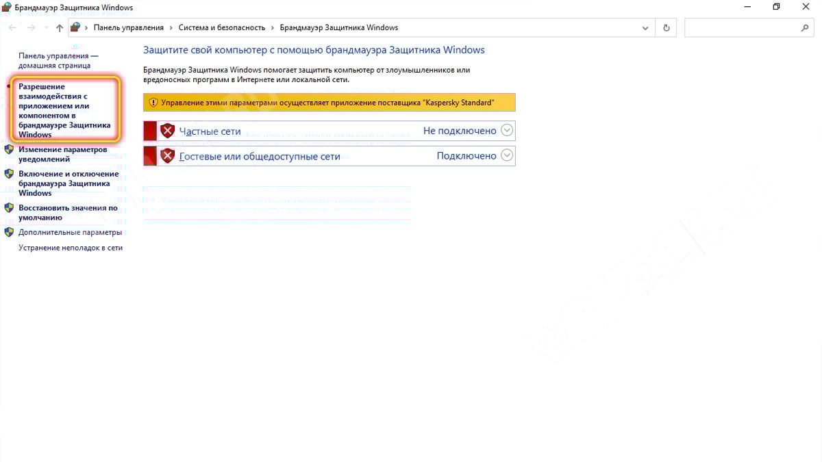Expand the Гостевые или общедоступные сети chevron
This screenshot has width=822, height=462.
[507, 155]
